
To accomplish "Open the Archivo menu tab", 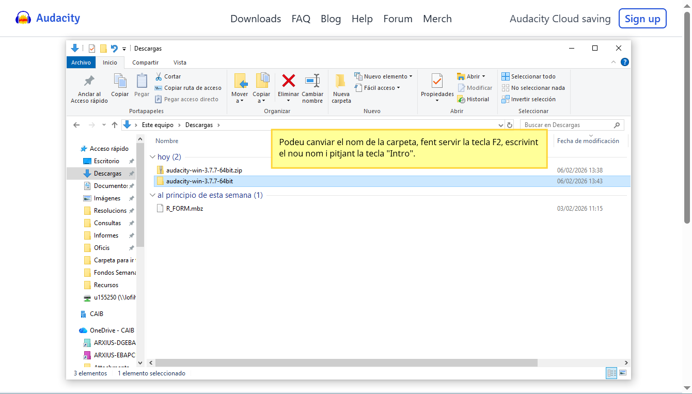I will pos(81,62).
